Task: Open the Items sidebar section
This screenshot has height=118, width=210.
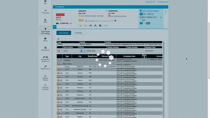Action: (x=45, y=39)
